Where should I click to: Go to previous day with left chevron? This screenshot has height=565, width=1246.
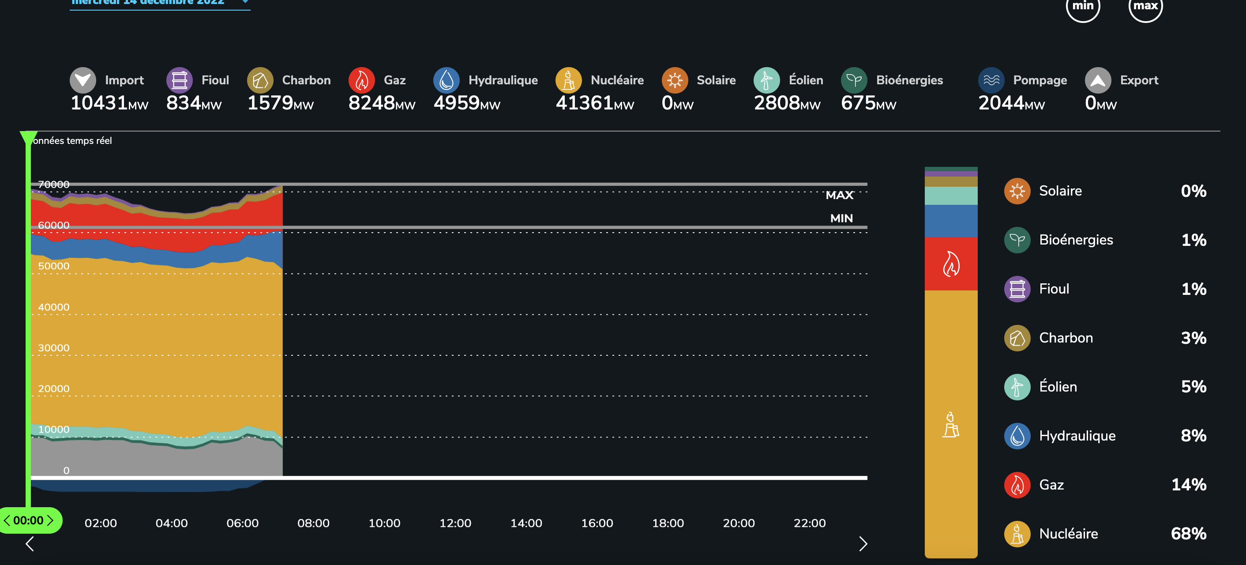point(30,544)
